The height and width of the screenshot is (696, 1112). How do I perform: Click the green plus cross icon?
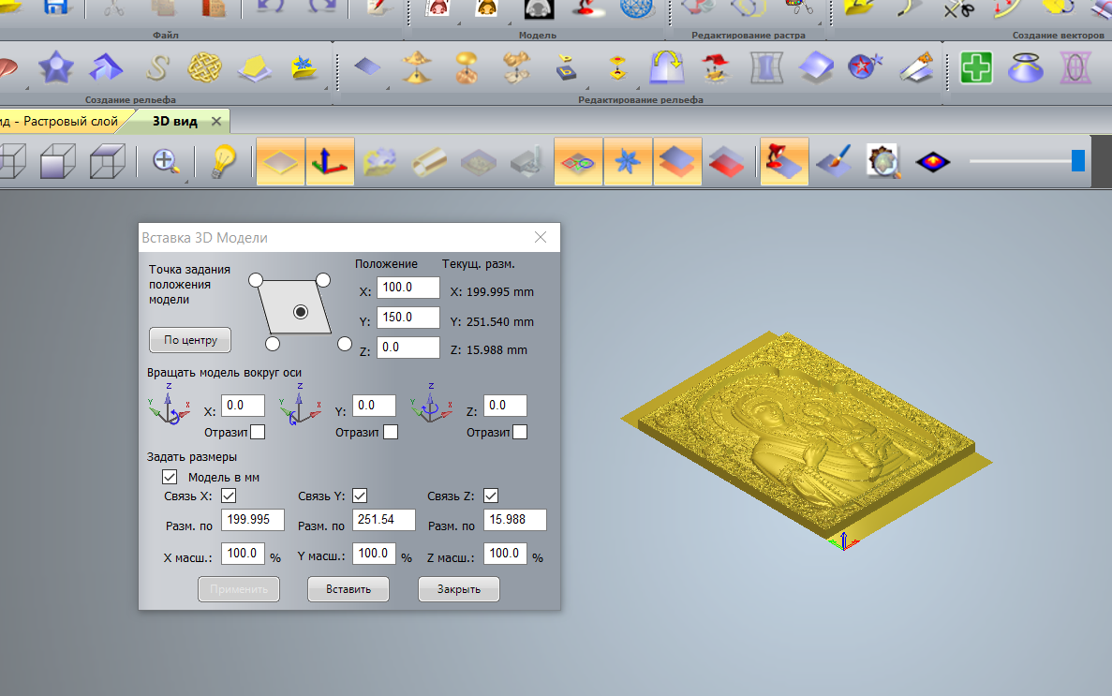(x=976, y=68)
